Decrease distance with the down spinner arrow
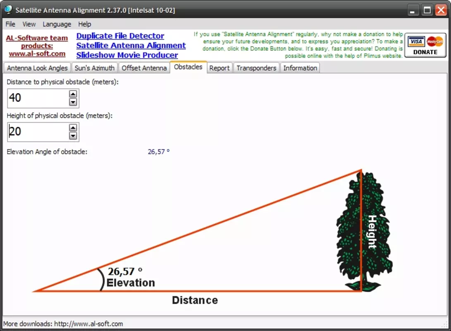This screenshot has width=451, height=331. click(x=73, y=102)
